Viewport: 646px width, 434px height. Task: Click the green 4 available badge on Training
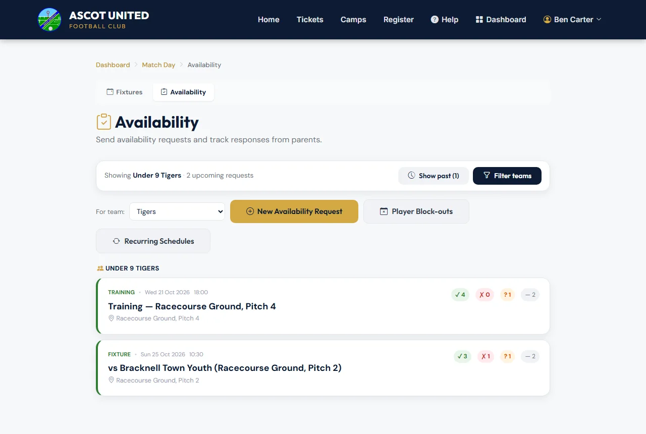click(460, 295)
